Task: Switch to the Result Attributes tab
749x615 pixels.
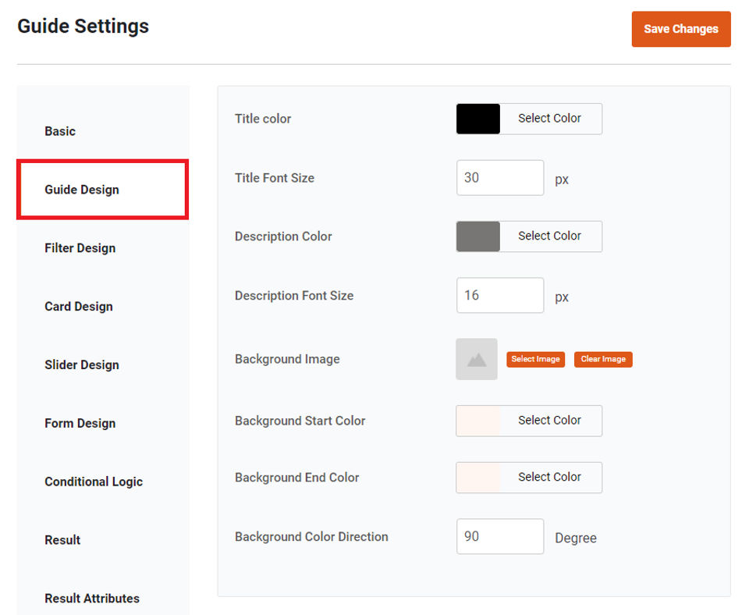Action: pyautogui.click(x=92, y=599)
